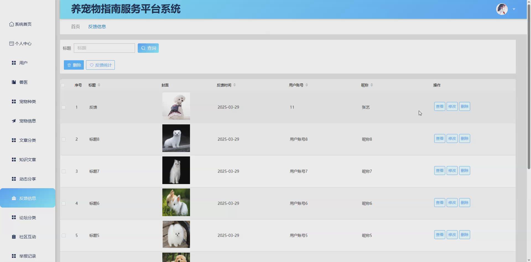Select the 反馈信息 navigation tab
Image resolution: width=531 pixels, height=262 pixels.
97,27
